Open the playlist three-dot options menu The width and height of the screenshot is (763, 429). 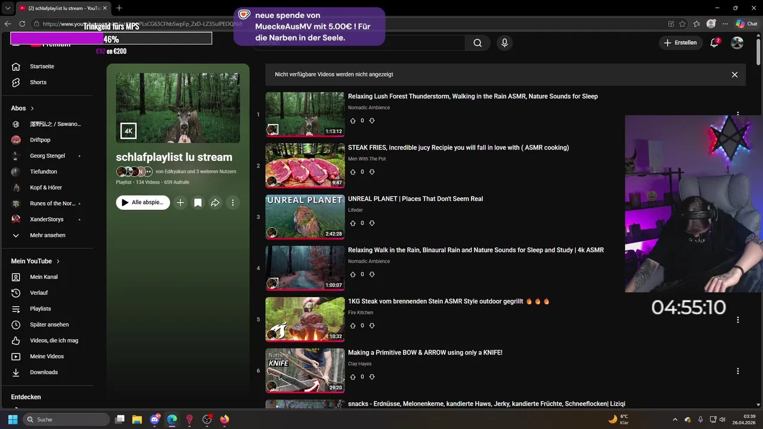(x=233, y=203)
